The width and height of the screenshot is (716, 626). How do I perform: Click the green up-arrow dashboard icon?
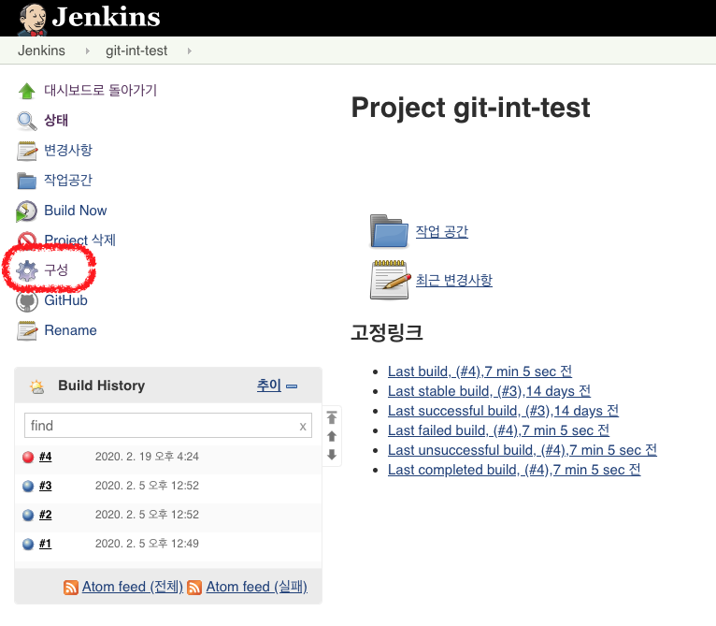pos(26,91)
